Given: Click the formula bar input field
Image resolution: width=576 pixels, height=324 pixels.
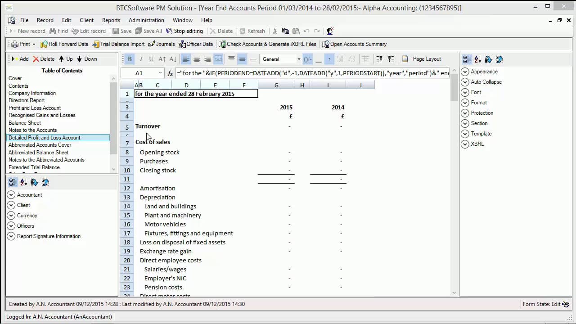Looking at the screenshot, I should (312, 73).
